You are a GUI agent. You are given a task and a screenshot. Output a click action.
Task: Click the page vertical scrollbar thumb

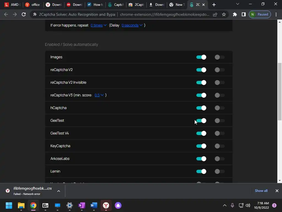tap(280, 91)
